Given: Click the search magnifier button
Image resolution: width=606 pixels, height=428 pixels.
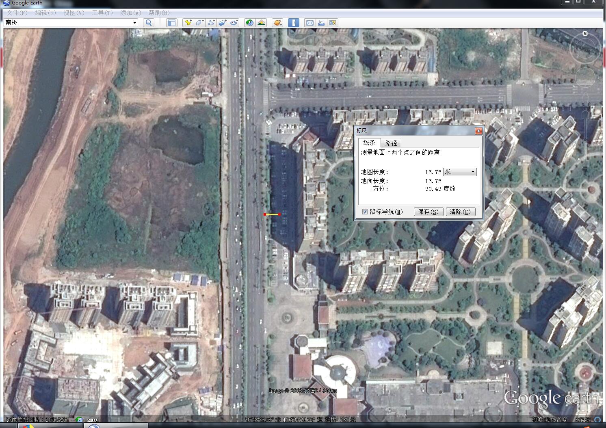Looking at the screenshot, I should [149, 23].
